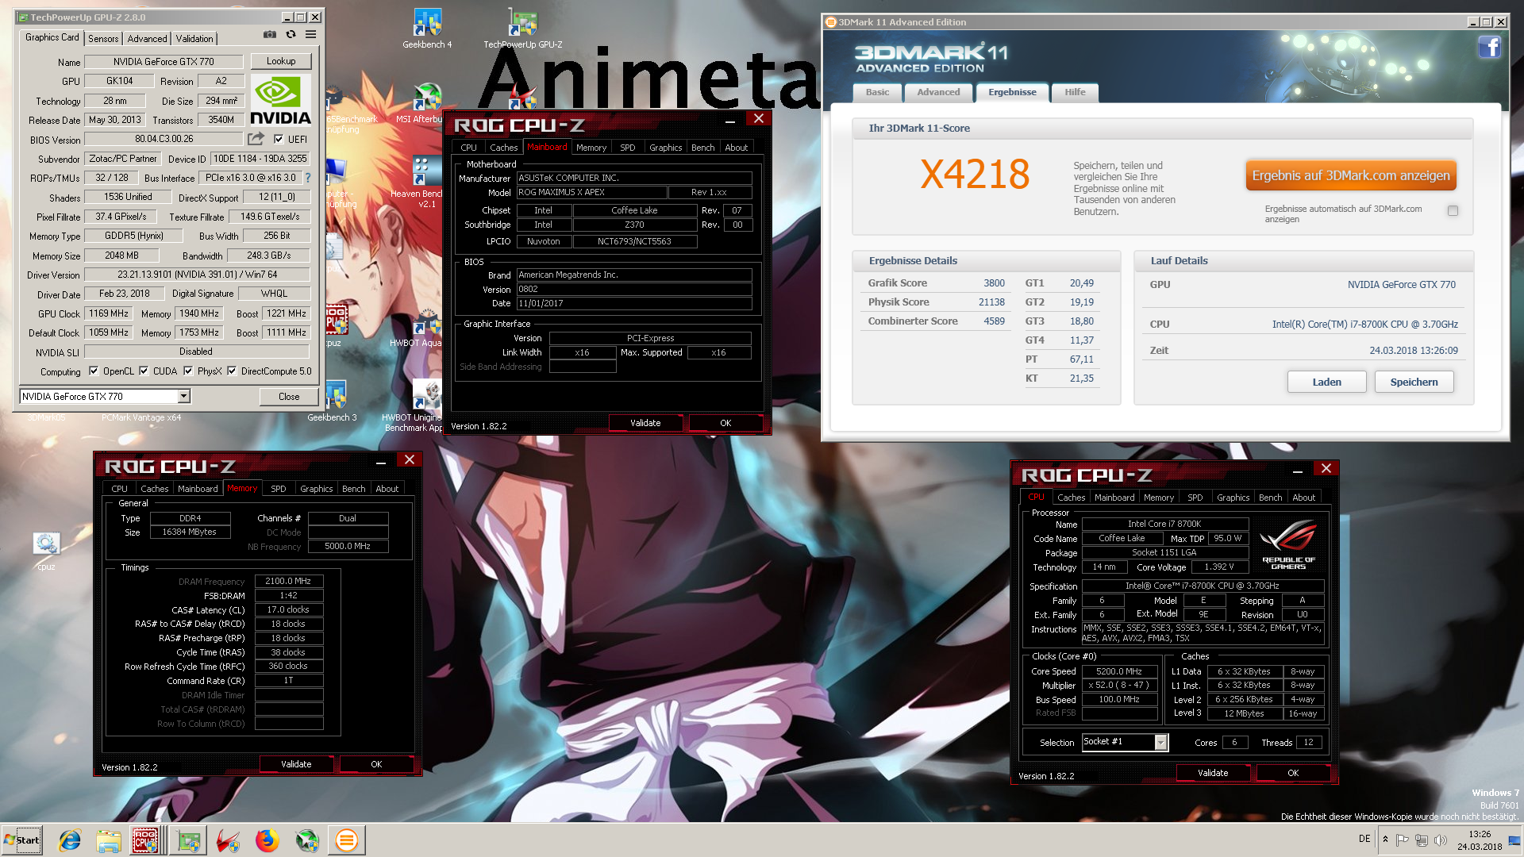Image resolution: width=1524 pixels, height=857 pixels.
Task: Open the Facebook icon in 3DMark 11
Action: (1489, 48)
